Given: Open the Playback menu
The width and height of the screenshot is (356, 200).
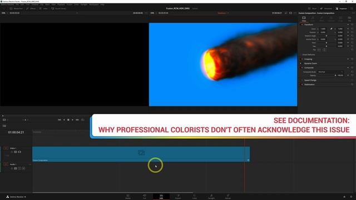Looking at the screenshot, I should [x=61, y=4].
